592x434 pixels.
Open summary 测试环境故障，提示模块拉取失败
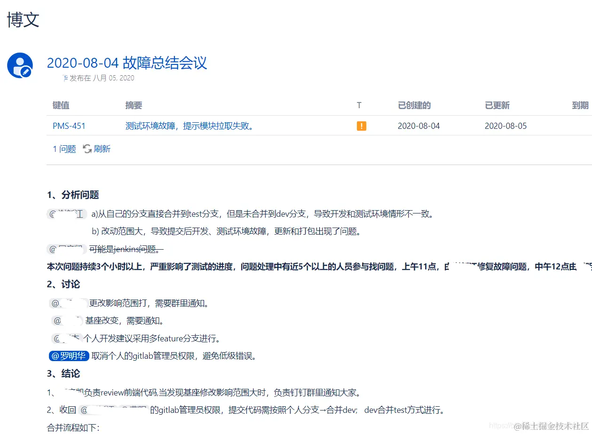click(x=189, y=126)
